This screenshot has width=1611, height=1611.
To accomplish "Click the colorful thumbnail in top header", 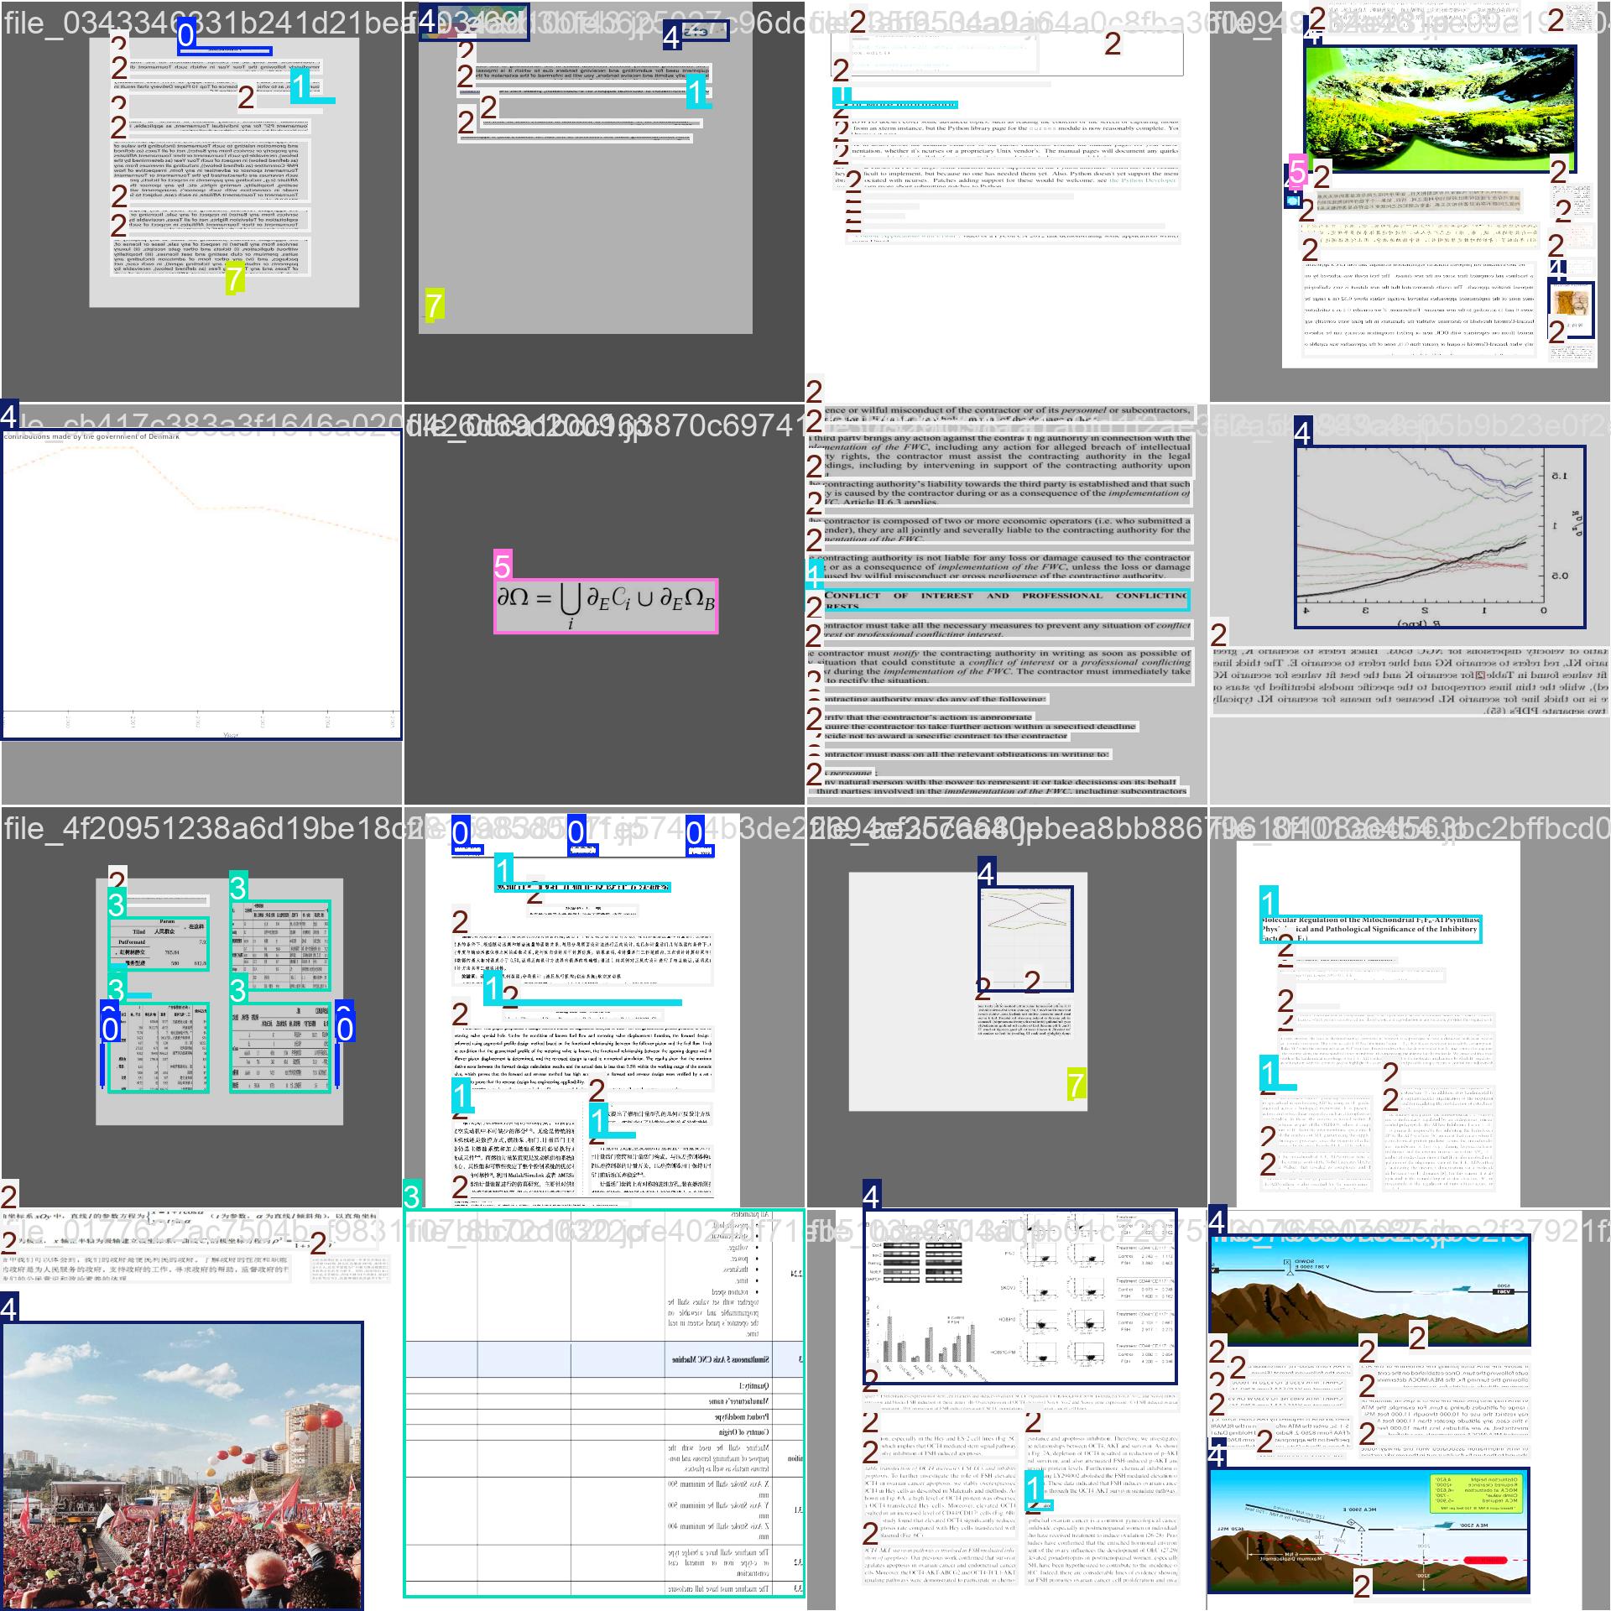I will click(474, 23).
